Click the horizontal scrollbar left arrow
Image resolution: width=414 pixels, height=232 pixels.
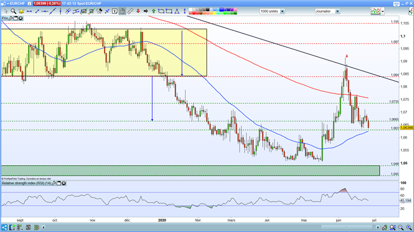coord(44,227)
